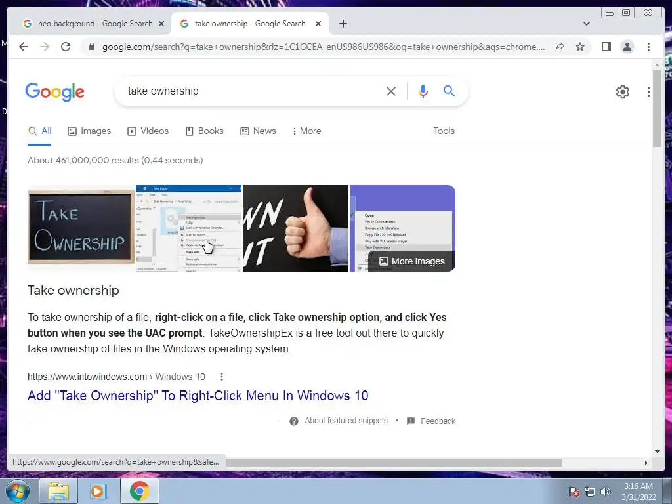View site information via padlock icon
The height and width of the screenshot is (504, 672).
(x=91, y=47)
